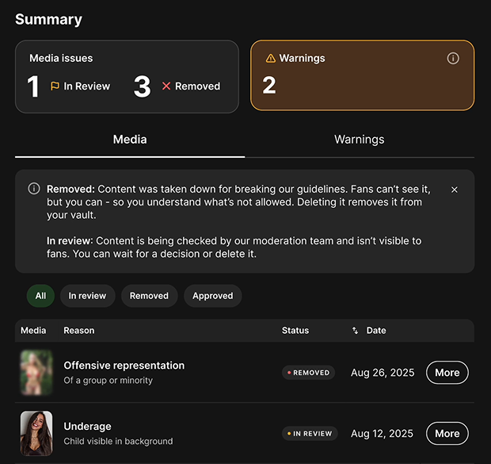Filter media by Approved status
Image resolution: width=491 pixels, height=464 pixels.
[x=212, y=296]
